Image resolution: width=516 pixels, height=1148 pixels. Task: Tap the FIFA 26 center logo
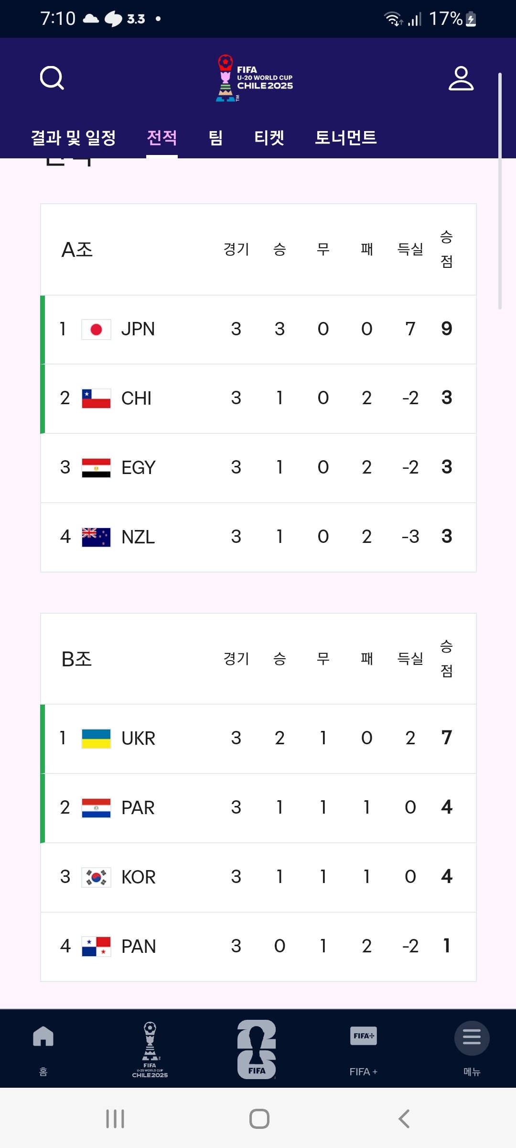pos(257,1049)
